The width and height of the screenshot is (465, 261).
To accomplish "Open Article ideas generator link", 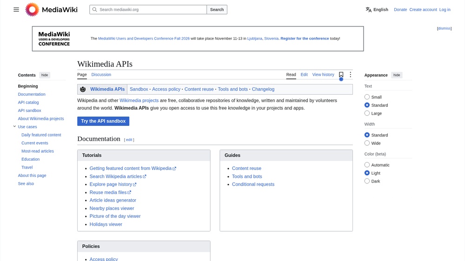I will 113,200.
